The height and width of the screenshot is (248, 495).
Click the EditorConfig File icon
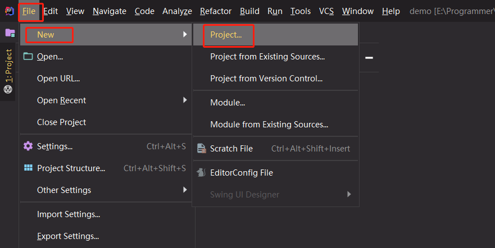[201, 173]
